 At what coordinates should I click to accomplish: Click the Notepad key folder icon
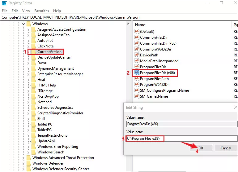34,102
